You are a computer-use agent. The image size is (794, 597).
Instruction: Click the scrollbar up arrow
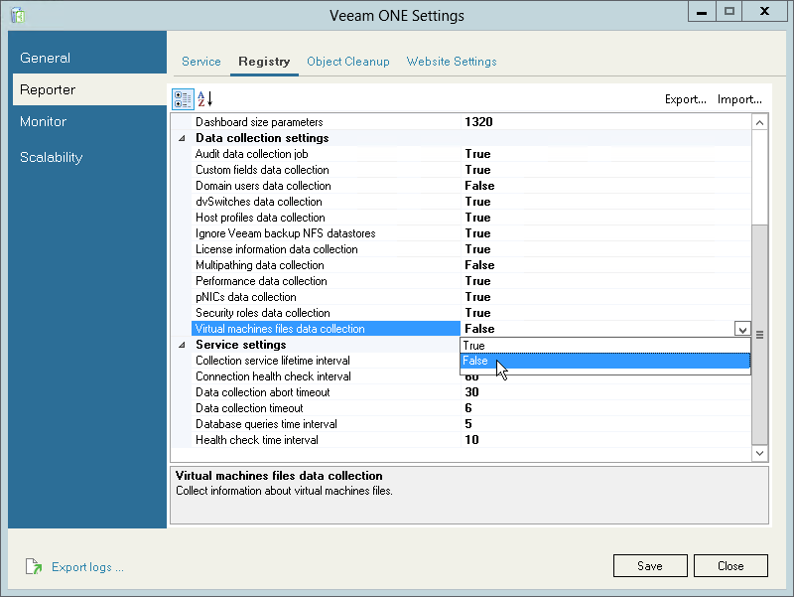(759, 122)
